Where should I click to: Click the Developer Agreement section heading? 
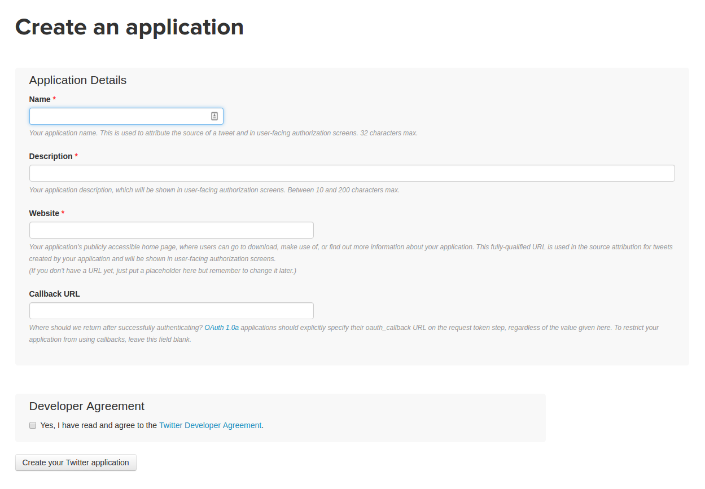point(87,406)
